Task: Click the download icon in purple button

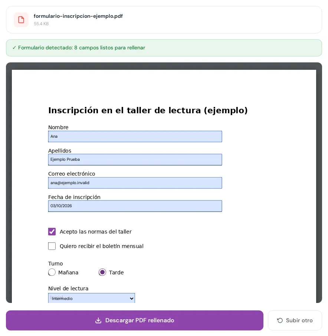Action: click(98, 320)
